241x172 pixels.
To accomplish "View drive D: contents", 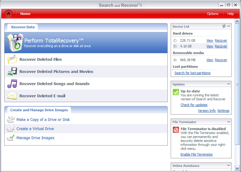I will 210,46.
